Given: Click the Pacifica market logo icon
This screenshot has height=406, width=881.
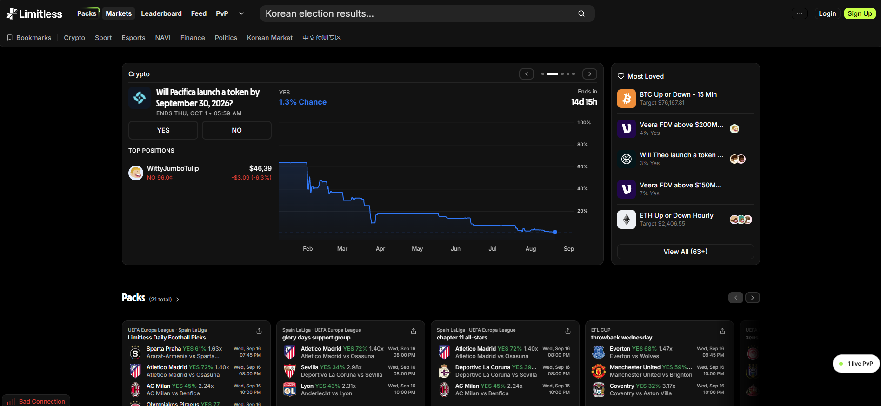Looking at the screenshot, I should [140, 98].
